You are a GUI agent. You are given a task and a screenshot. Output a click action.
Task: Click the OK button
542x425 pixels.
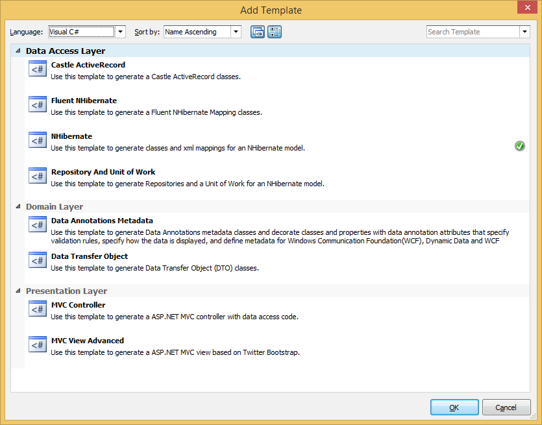(x=454, y=407)
